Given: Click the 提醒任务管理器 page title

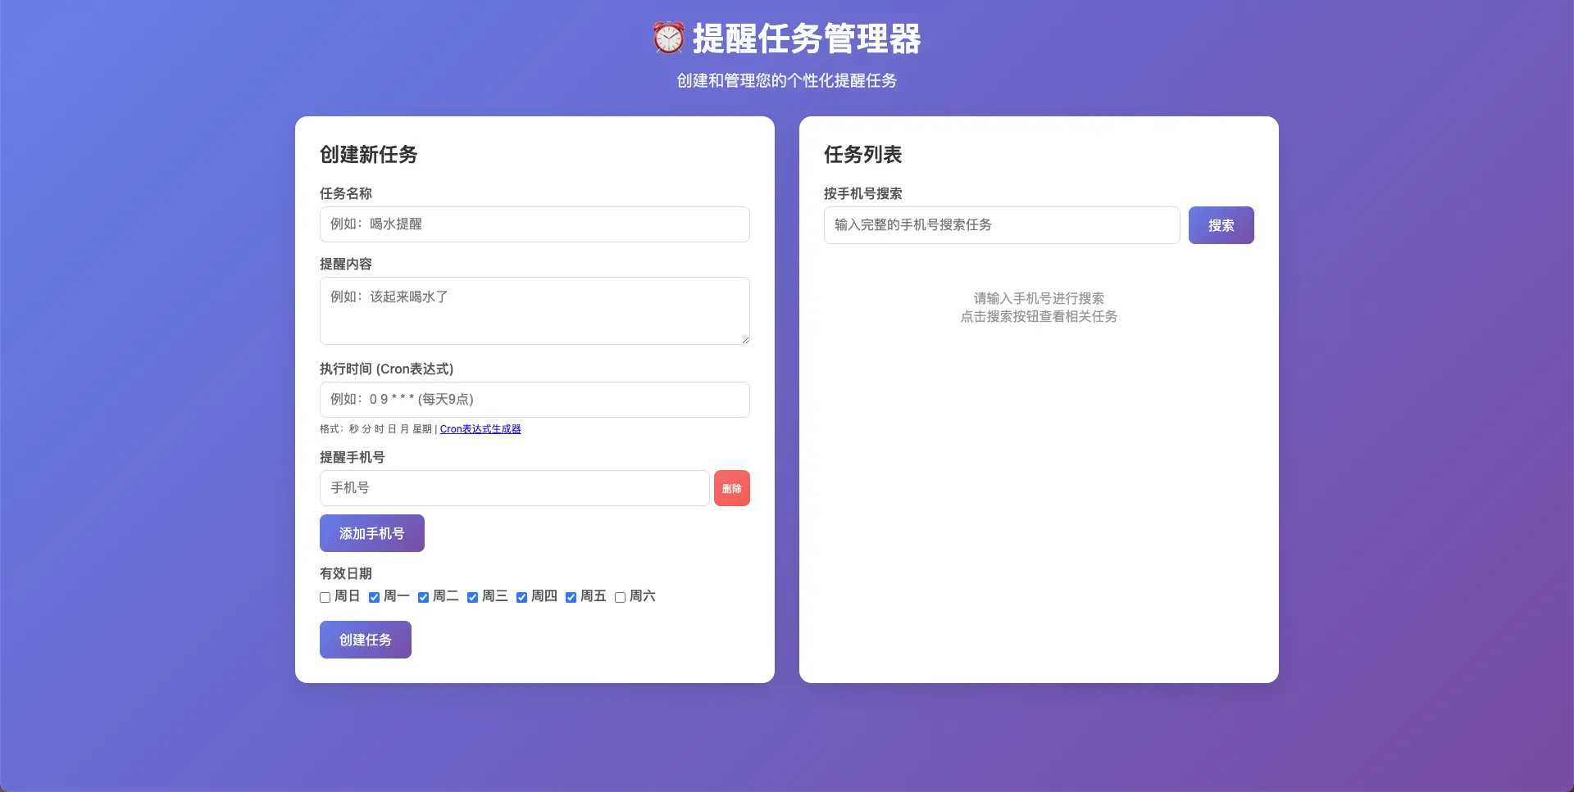Looking at the screenshot, I should coord(807,38).
